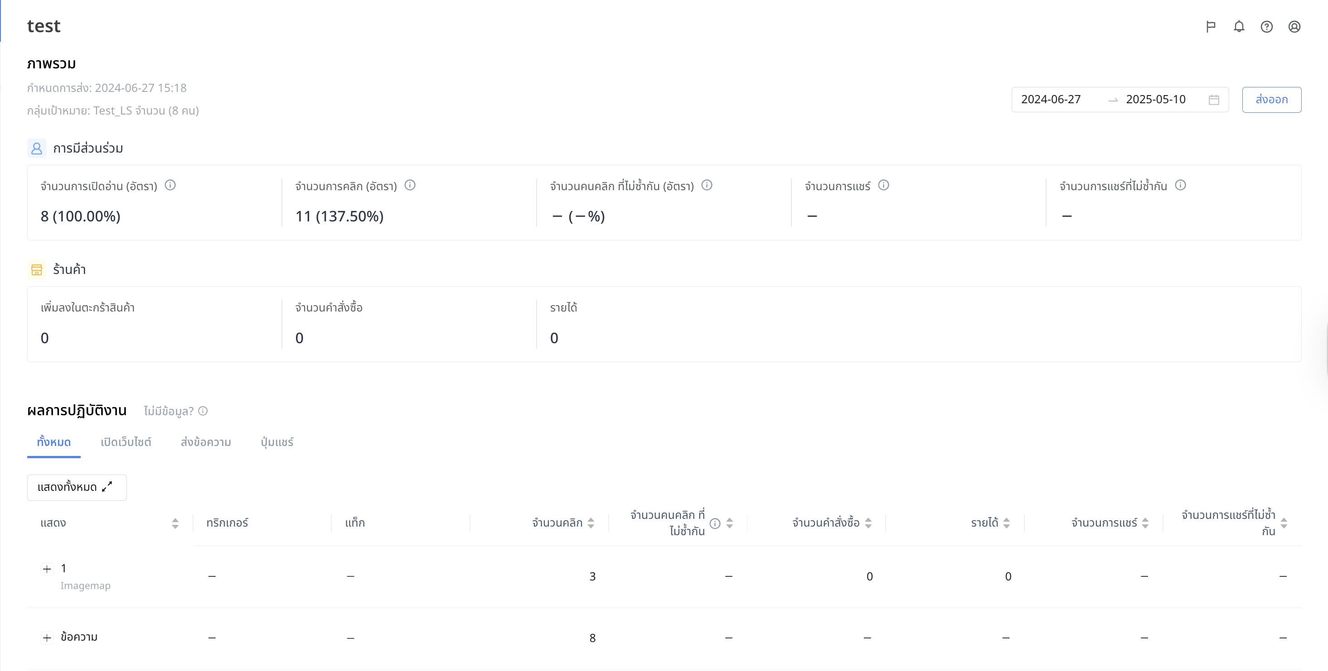
Task: Click info icon beside จำนวนการแชร์ที่ไม่ซ้ำกัน
Action: (x=1181, y=185)
